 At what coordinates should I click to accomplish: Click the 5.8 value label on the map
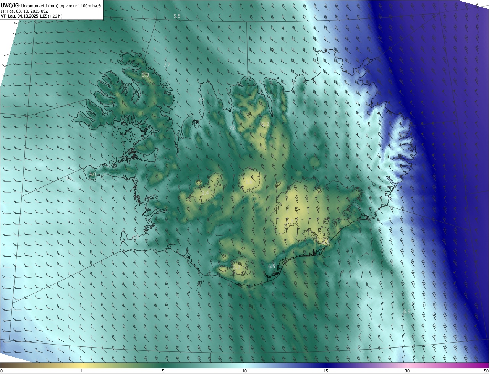177,16
